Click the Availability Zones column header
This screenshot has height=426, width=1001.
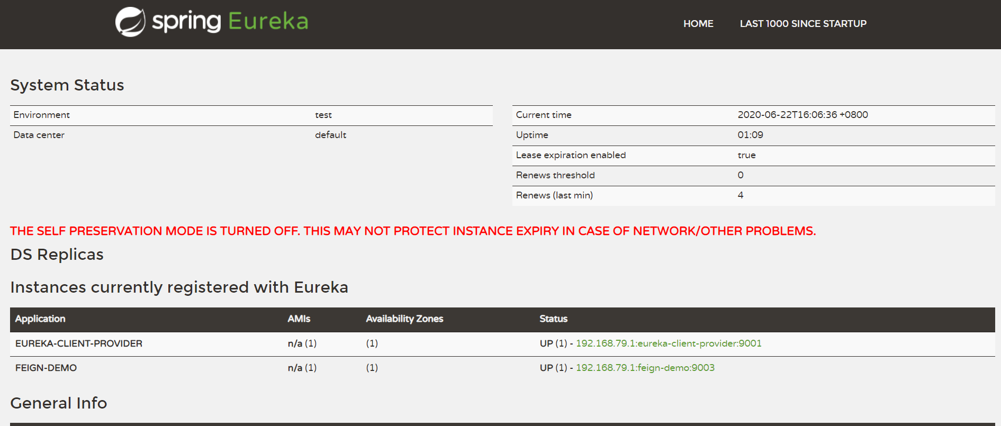click(x=404, y=319)
